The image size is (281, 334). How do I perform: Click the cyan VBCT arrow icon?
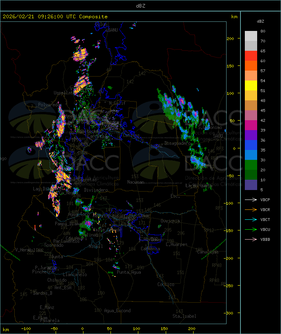click(251, 219)
